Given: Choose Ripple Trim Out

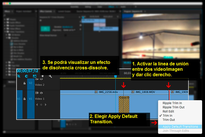Looking at the screenshot, I should tap(180, 107).
